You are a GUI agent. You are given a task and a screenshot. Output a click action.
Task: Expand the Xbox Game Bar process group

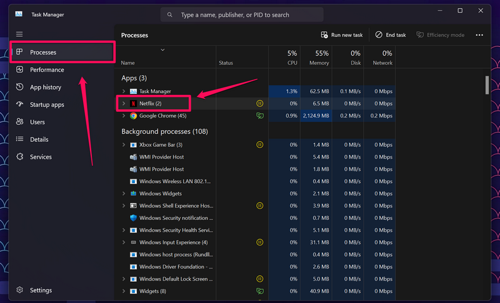124,145
